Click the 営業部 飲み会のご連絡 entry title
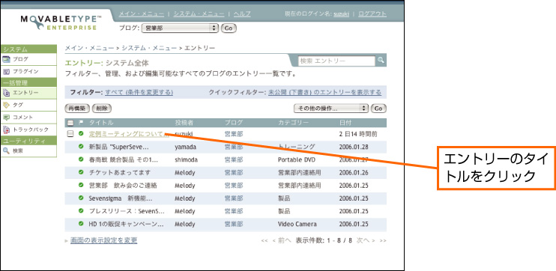The height and width of the screenshot is (271, 556). coord(123,185)
